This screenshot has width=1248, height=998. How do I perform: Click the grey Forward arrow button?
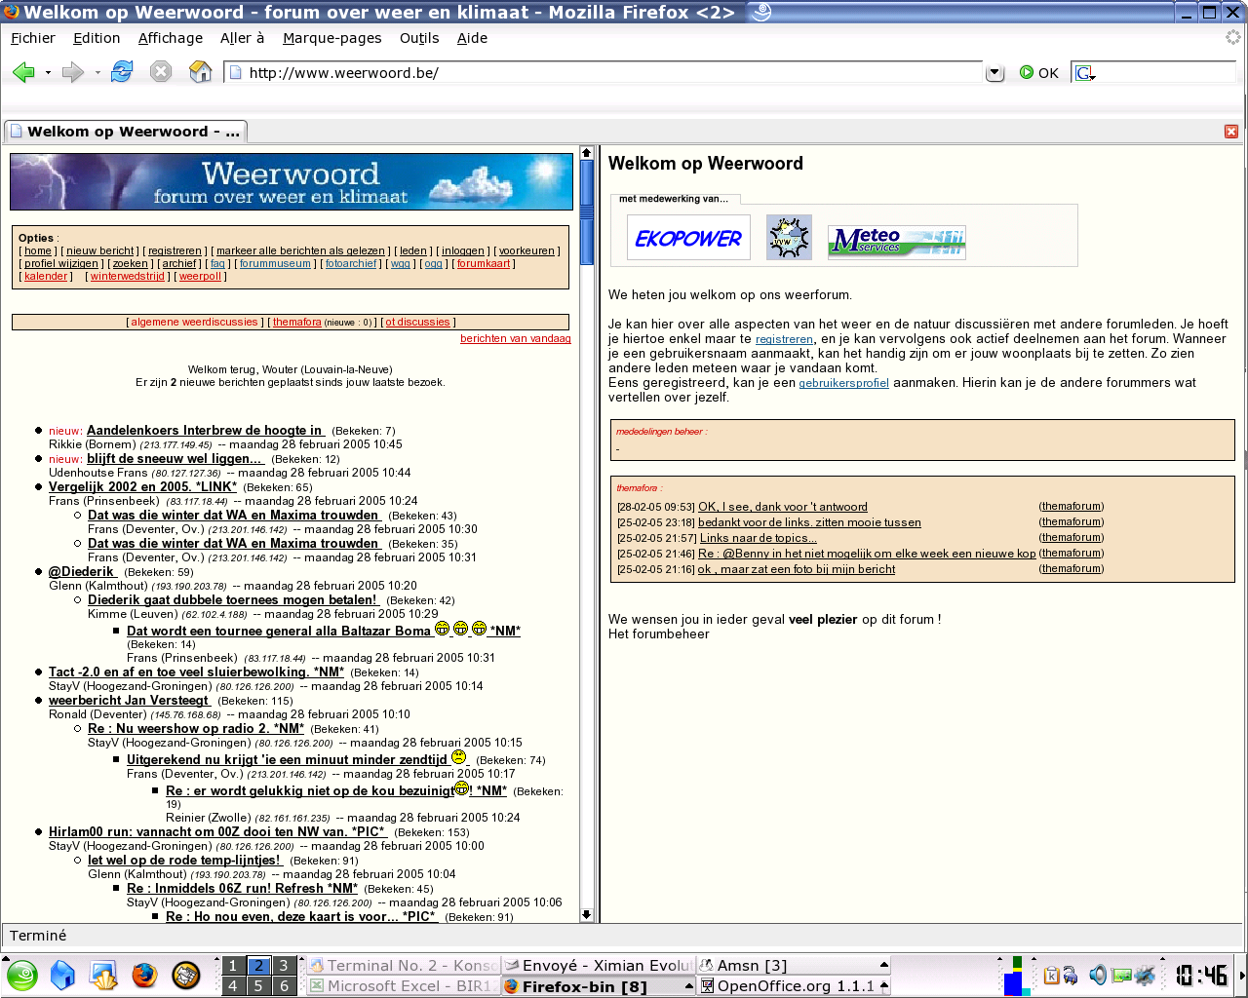point(73,72)
